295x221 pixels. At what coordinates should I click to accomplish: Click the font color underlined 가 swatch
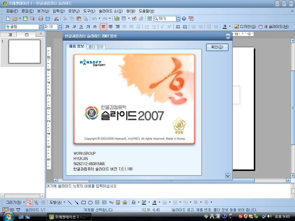pyautogui.click(x=225, y=27)
